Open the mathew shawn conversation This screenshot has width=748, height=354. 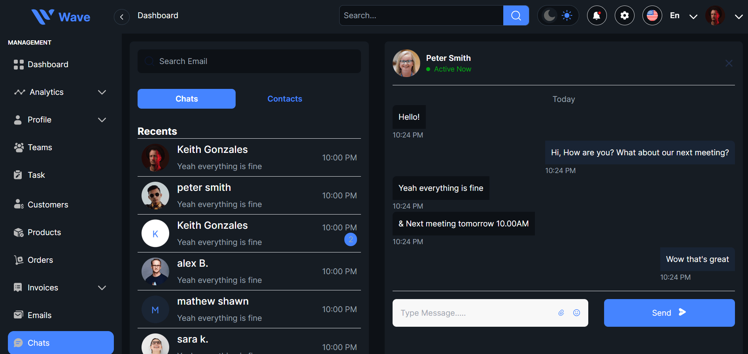tap(249, 309)
